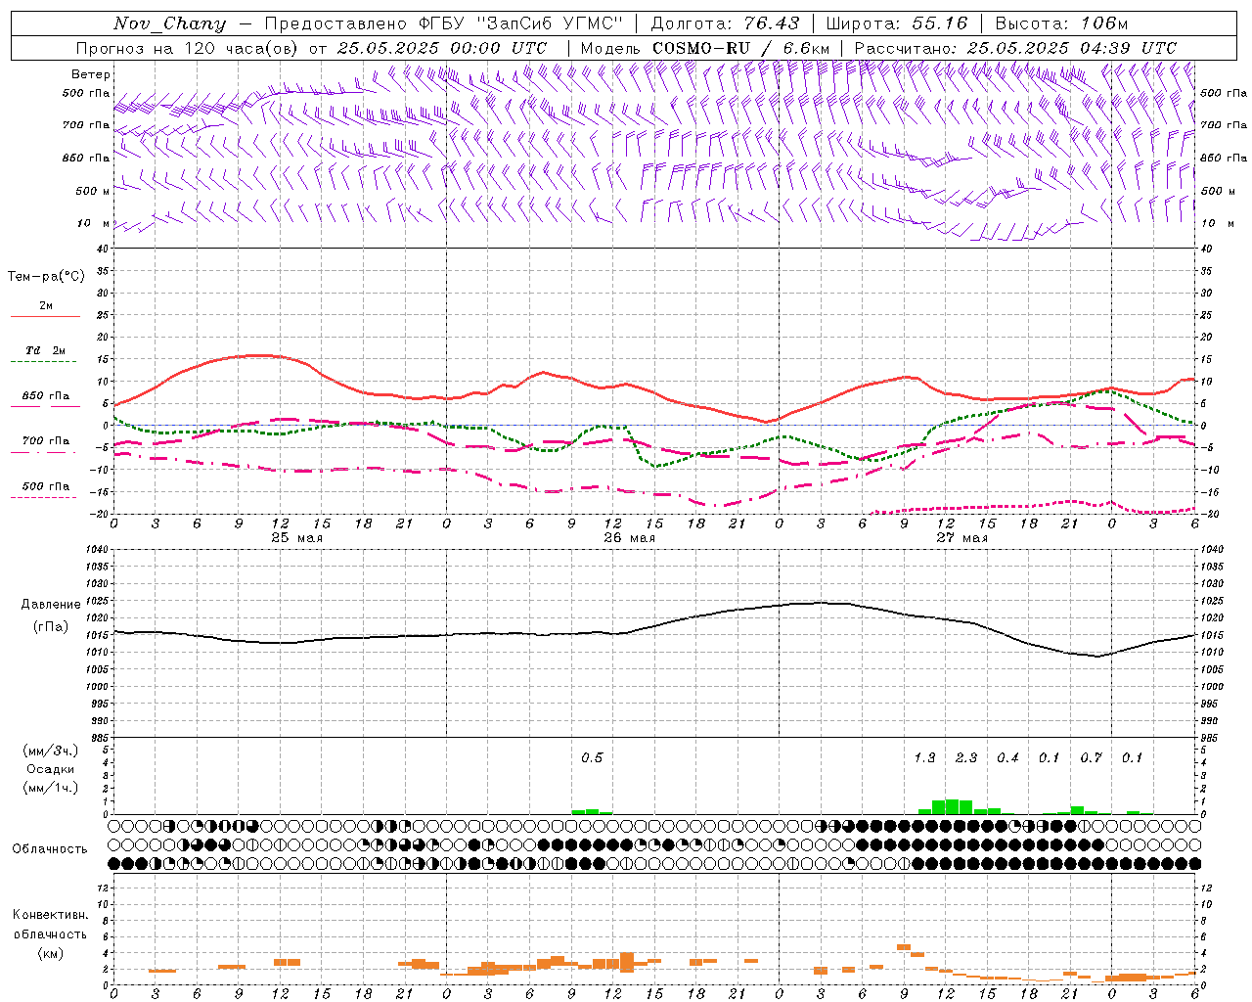Click the station name "Nov_Chany" in header
The image size is (1252, 1002).
coord(169,23)
